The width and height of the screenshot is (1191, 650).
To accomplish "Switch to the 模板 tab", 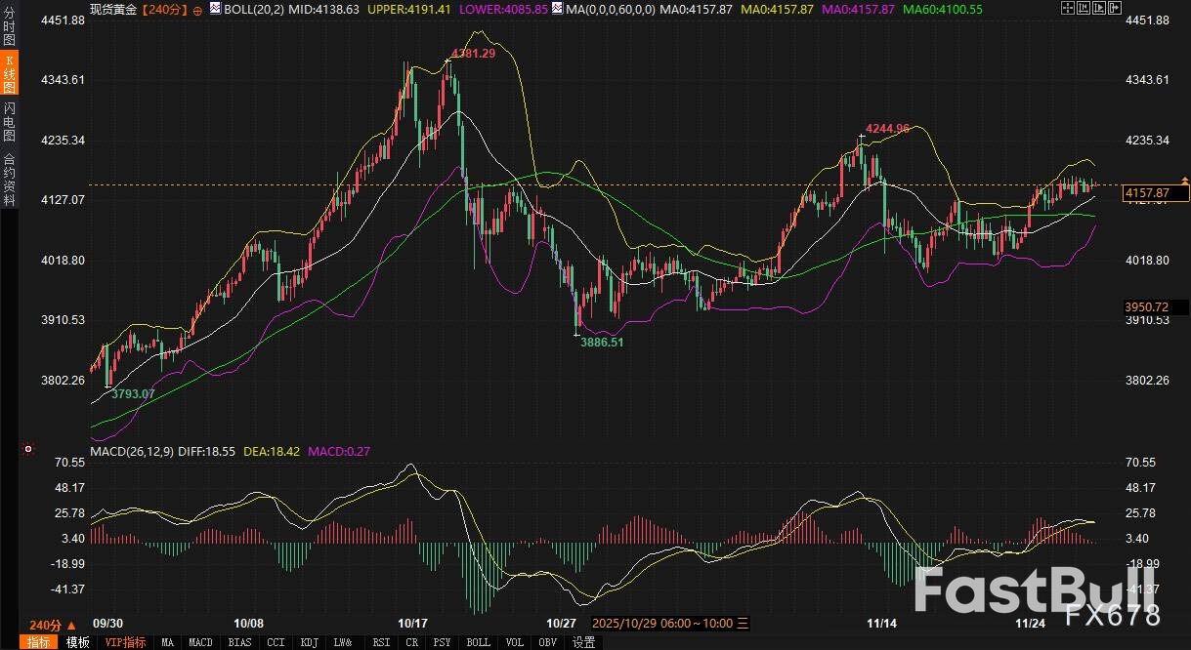I will [77, 642].
